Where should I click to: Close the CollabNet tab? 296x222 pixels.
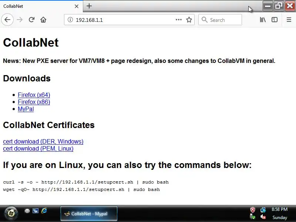coord(77,6)
